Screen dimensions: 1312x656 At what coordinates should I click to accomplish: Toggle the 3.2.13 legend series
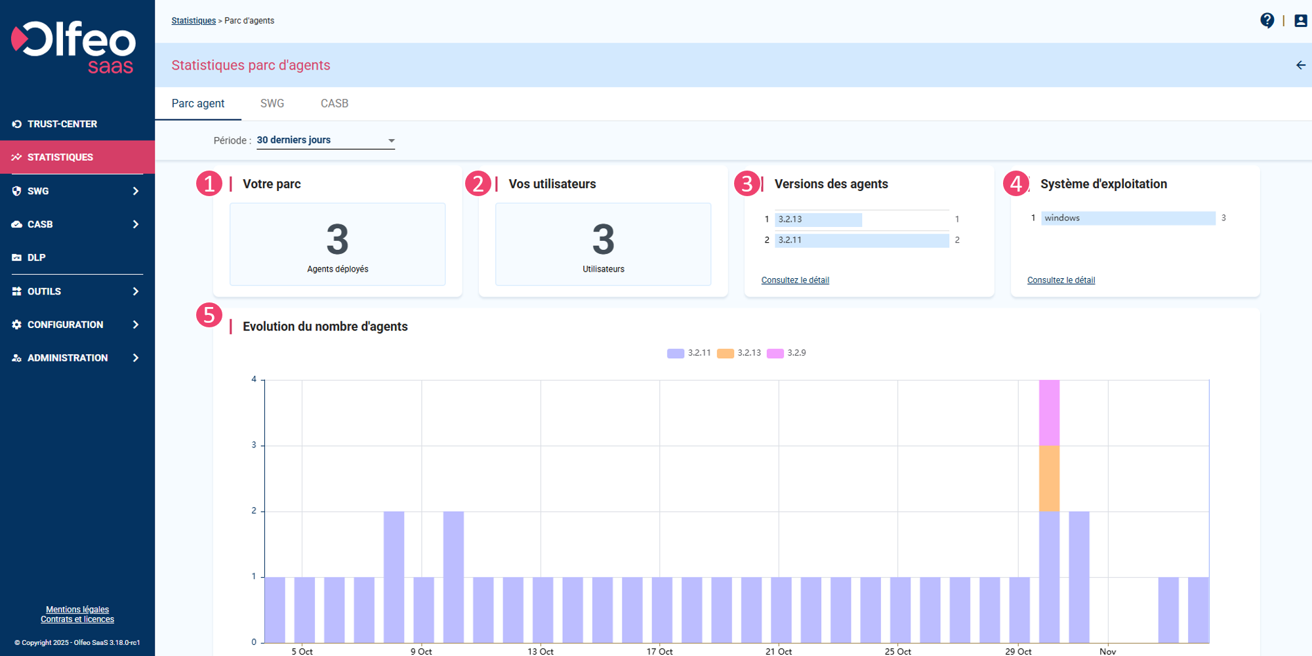(739, 353)
